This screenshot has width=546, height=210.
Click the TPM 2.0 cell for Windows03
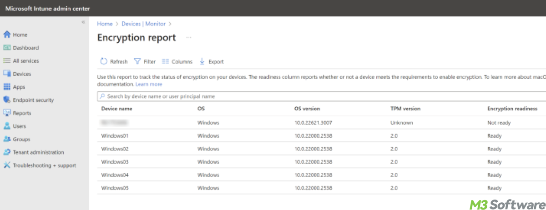tap(394, 162)
